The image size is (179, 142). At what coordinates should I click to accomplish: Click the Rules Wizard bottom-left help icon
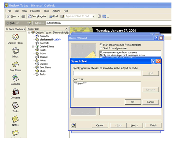coord(73,125)
